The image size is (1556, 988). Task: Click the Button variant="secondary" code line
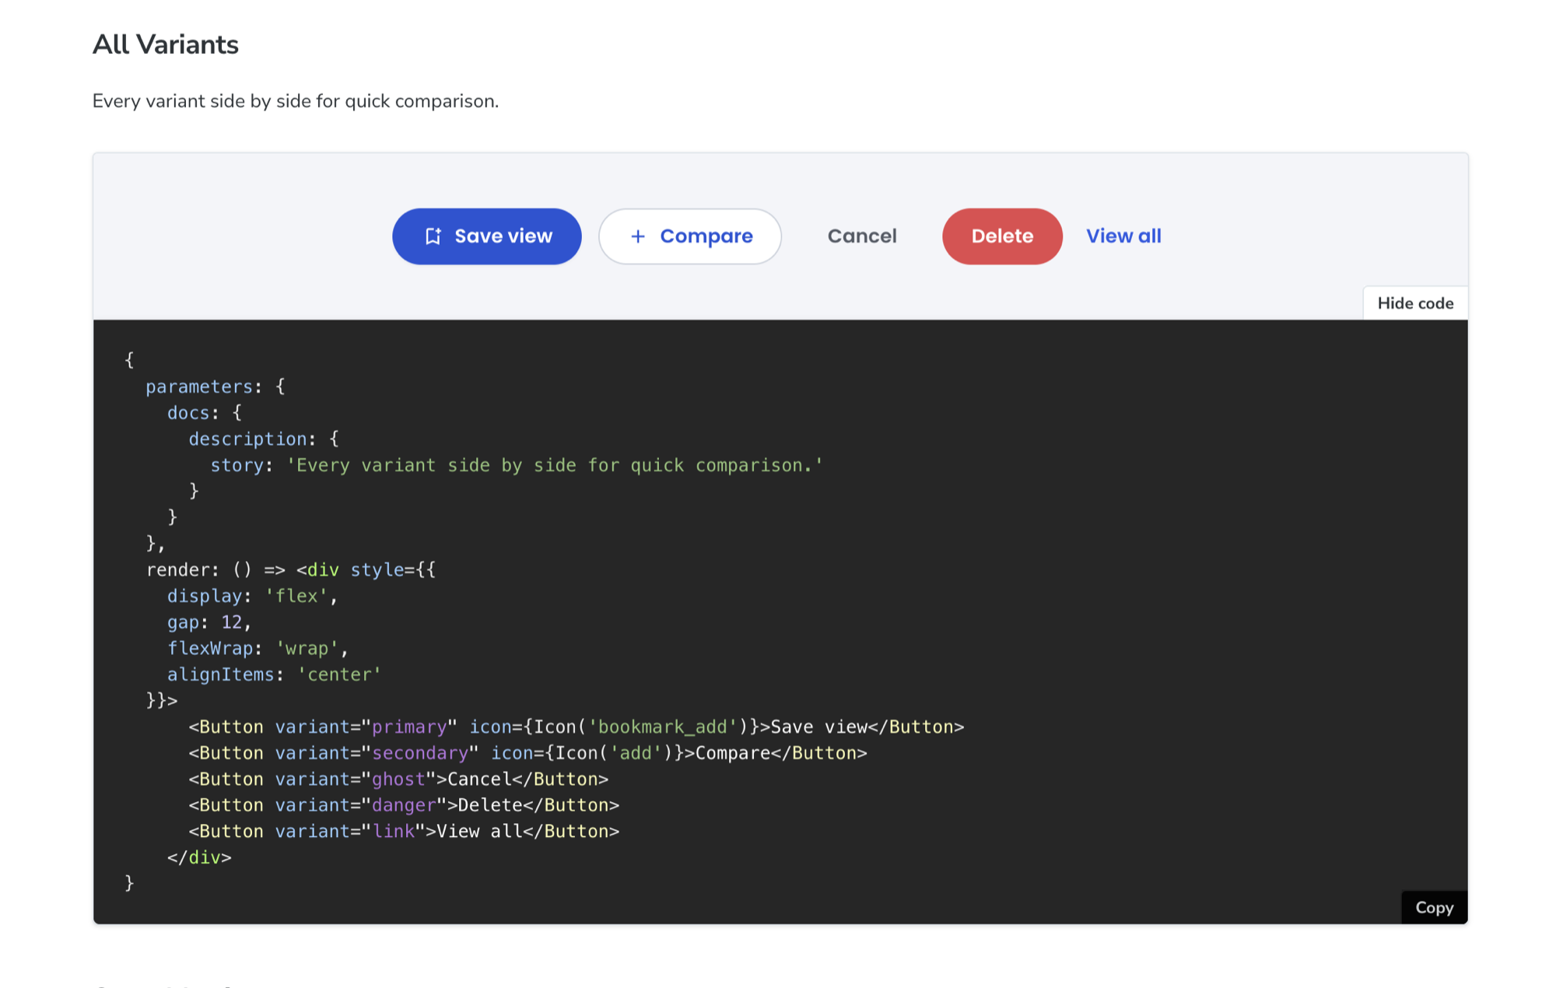click(x=527, y=753)
